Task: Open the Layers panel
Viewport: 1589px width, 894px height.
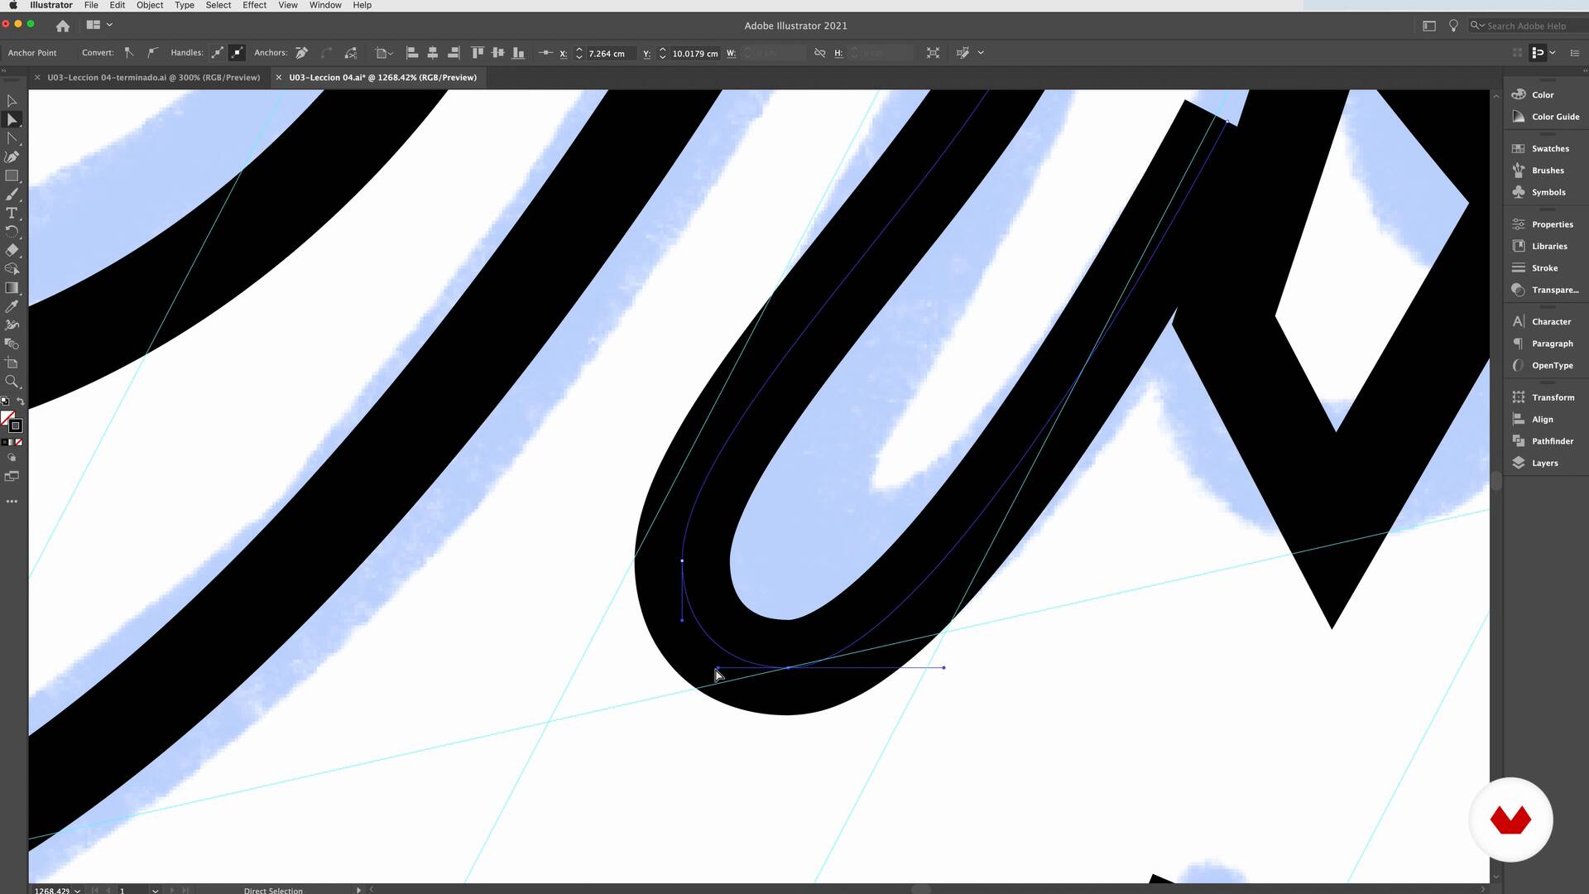Action: (x=1543, y=463)
